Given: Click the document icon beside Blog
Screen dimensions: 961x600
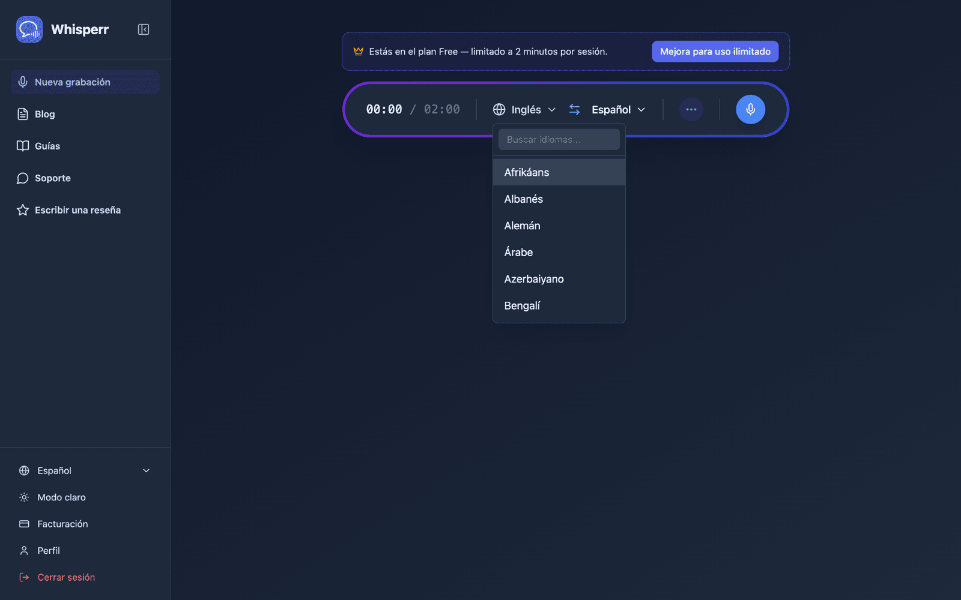Looking at the screenshot, I should (23, 114).
